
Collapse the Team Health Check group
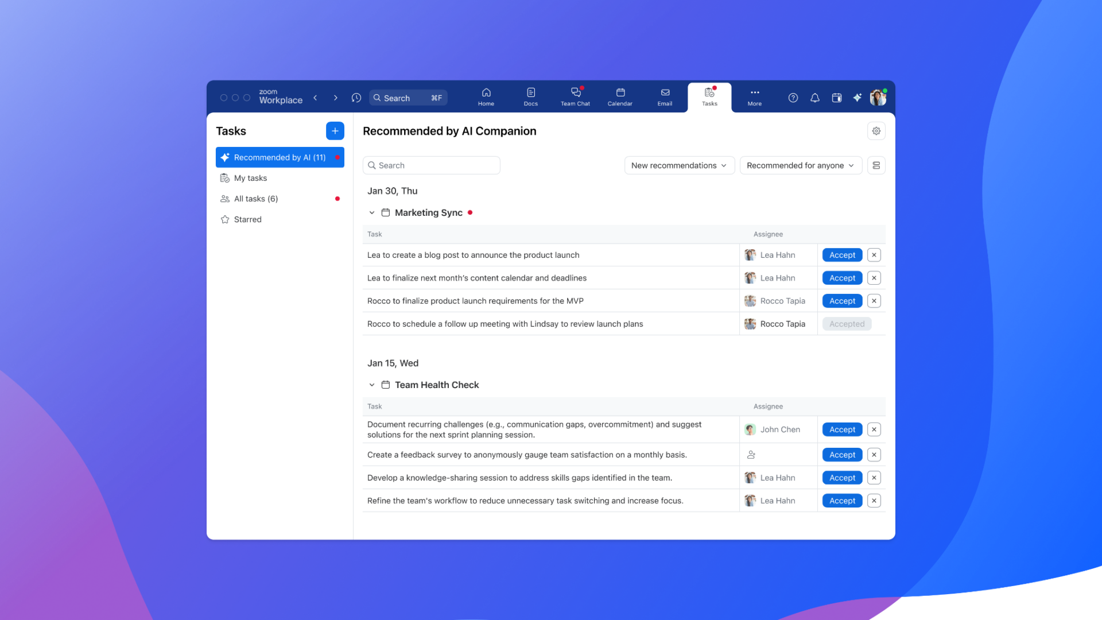pyautogui.click(x=372, y=385)
